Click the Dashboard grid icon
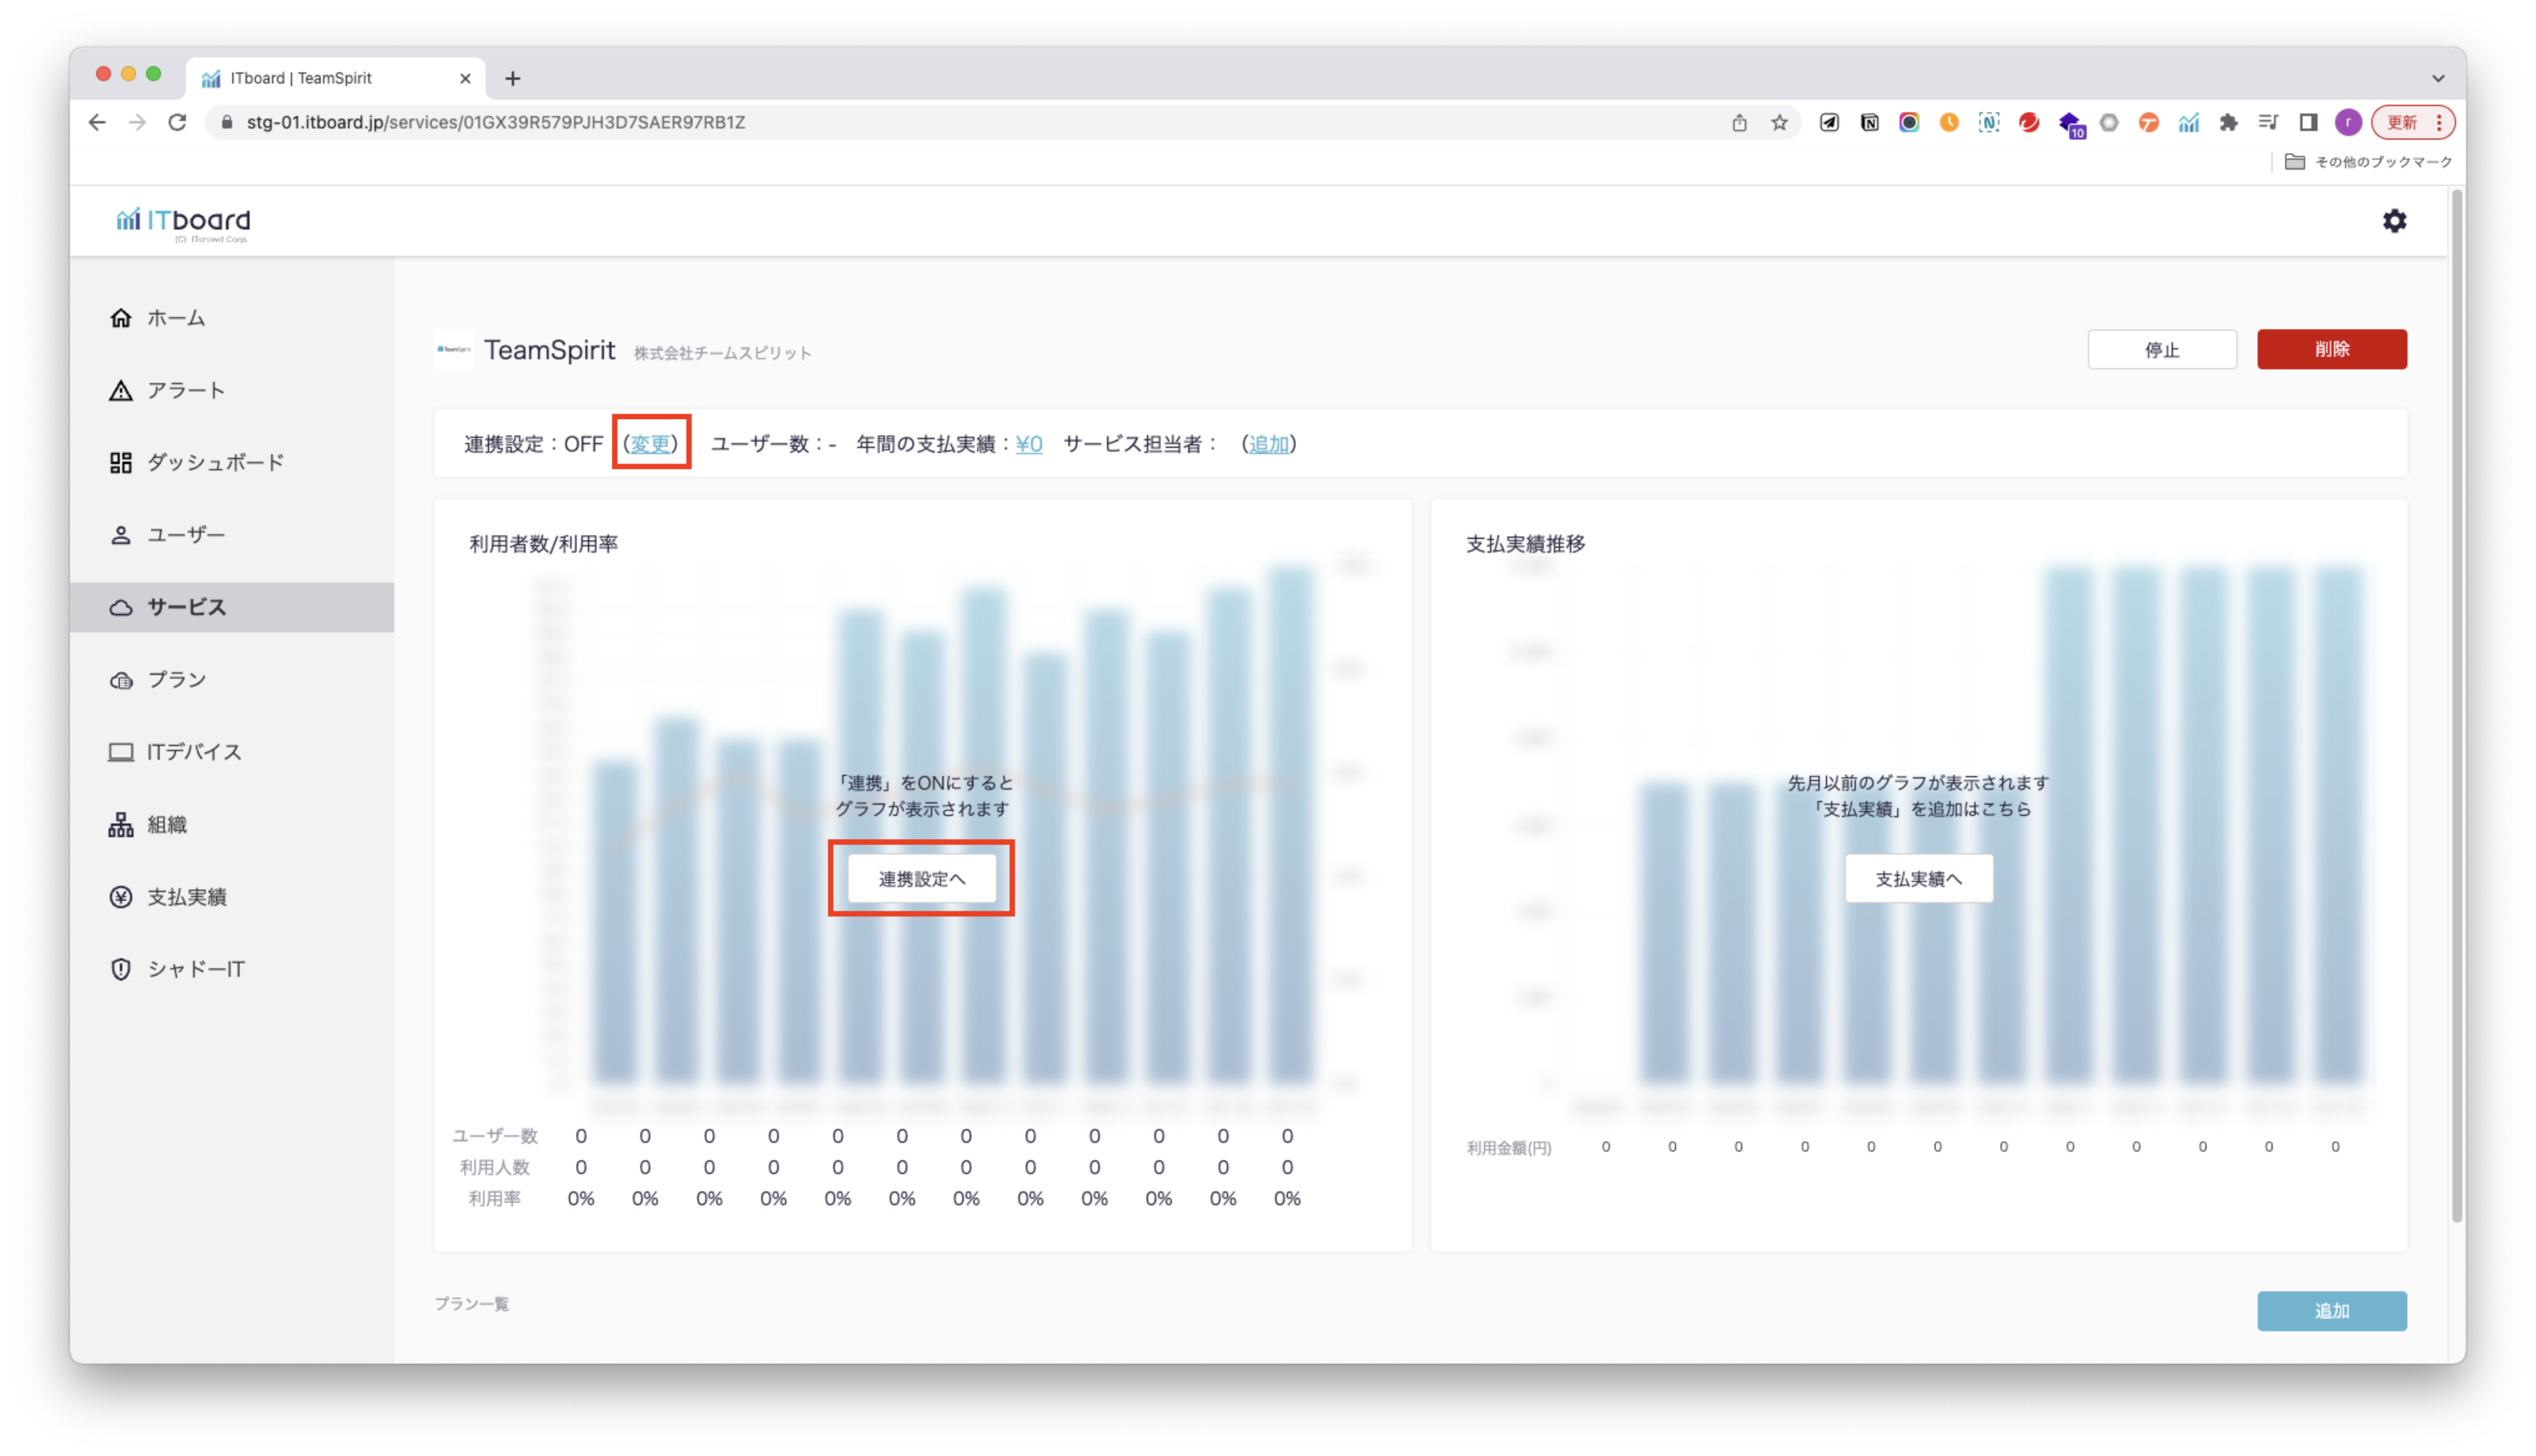This screenshot has width=2536, height=1456. (121, 463)
